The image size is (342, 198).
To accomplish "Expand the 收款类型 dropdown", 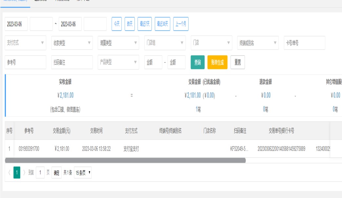I will pos(72,43).
